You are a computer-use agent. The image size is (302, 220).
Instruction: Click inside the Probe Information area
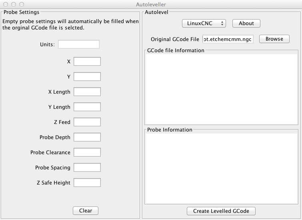(221, 167)
